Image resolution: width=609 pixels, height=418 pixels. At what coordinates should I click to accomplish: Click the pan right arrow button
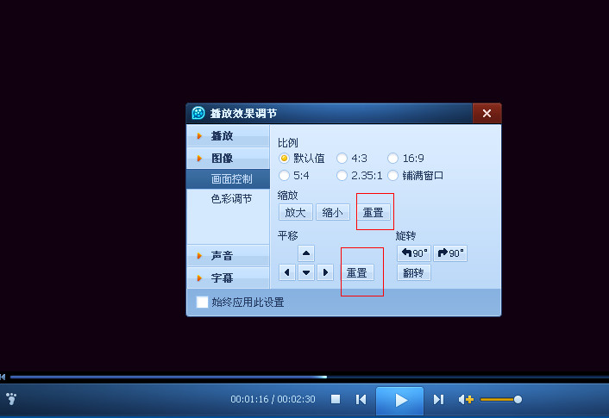pyautogui.click(x=325, y=272)
